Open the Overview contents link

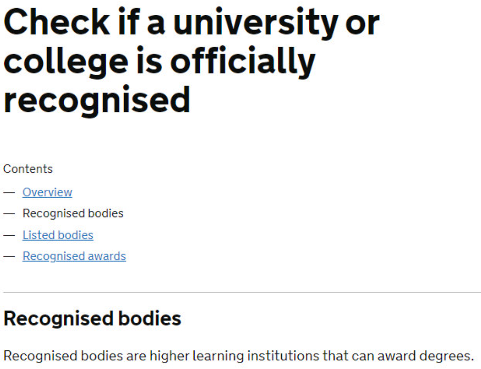click(47, 192)
